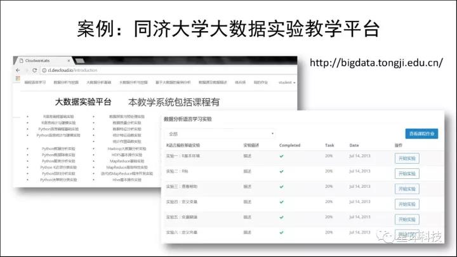This screenshot has height=257, width=457.
Task: Click the 数据分析语言学习实验 heading
Action: point(188,119)
